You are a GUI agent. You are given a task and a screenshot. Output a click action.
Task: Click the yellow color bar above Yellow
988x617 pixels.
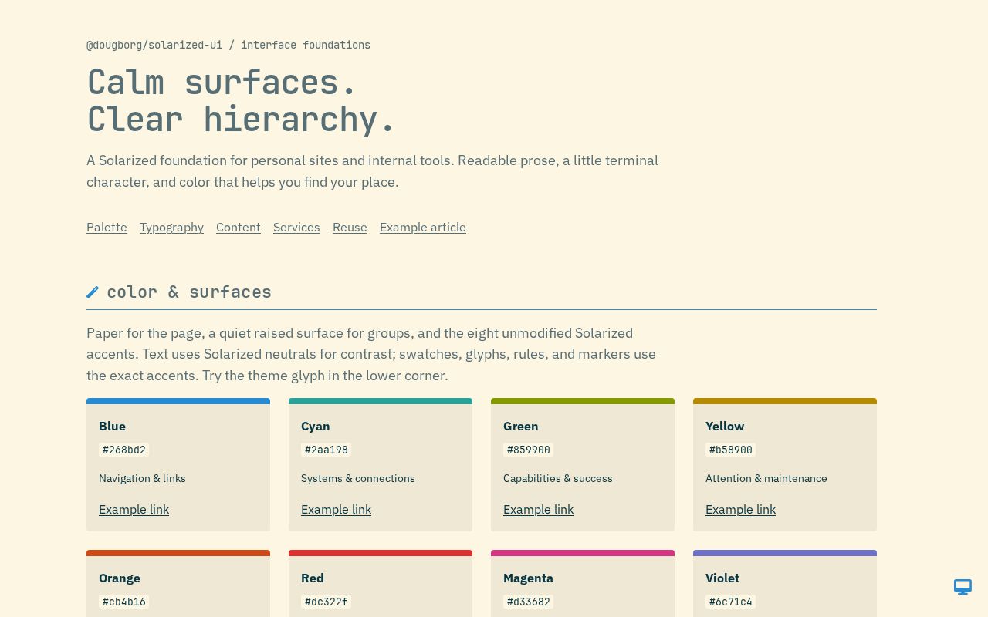click(785, 401)
